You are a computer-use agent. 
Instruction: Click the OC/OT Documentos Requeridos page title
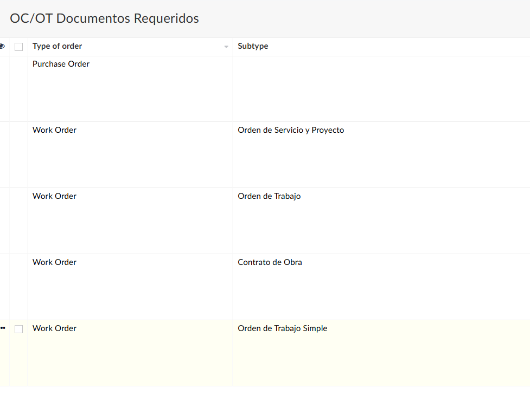[x=104, y=18]
